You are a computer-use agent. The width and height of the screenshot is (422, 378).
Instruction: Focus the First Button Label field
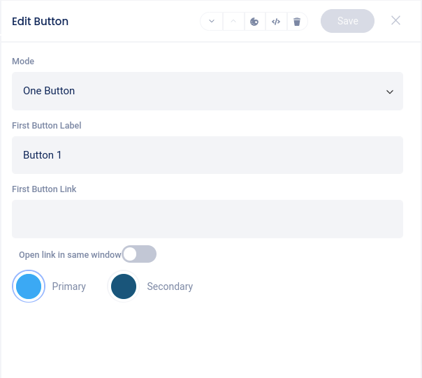208,155
